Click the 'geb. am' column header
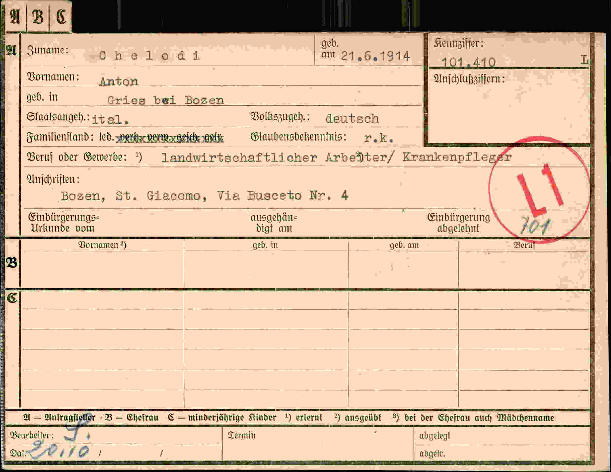 point(404,245)
